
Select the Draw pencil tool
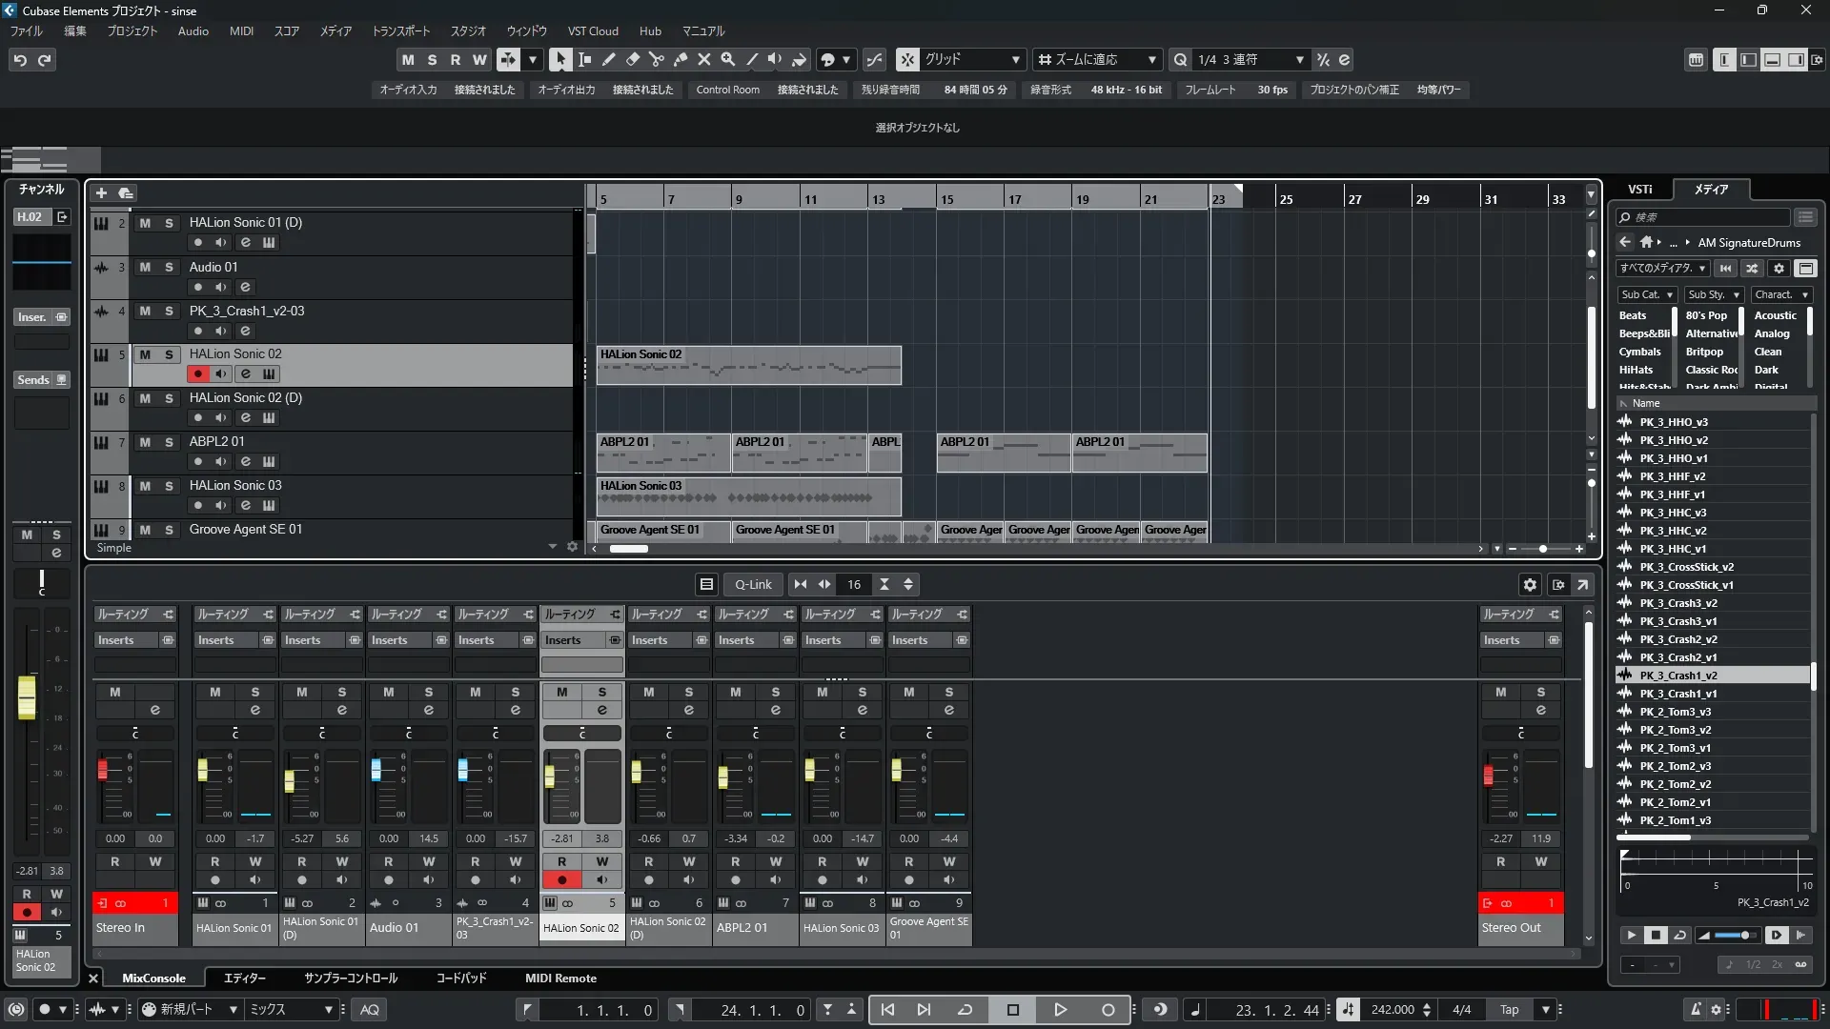[x=609, y=59]
